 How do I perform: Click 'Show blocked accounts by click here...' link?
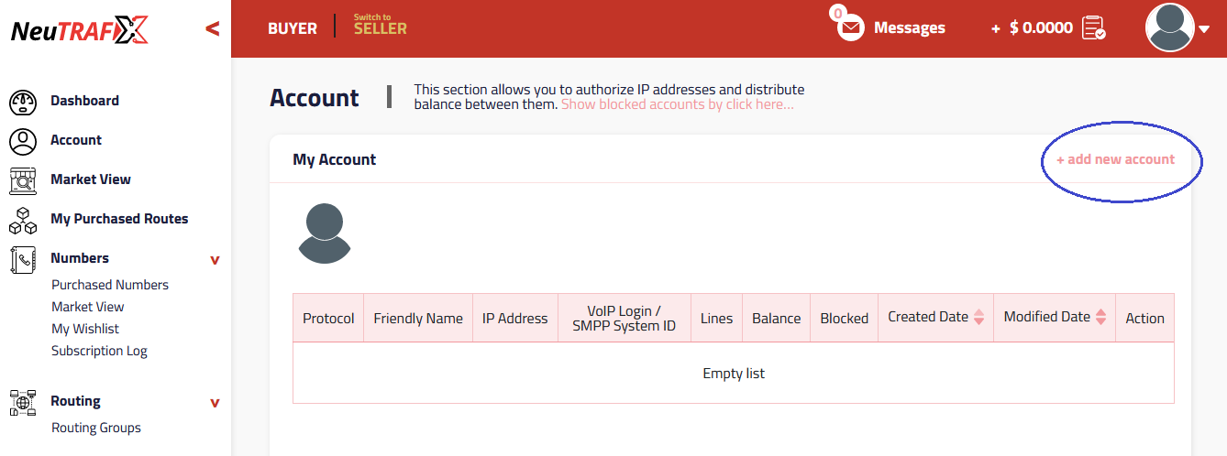(678, 104)
